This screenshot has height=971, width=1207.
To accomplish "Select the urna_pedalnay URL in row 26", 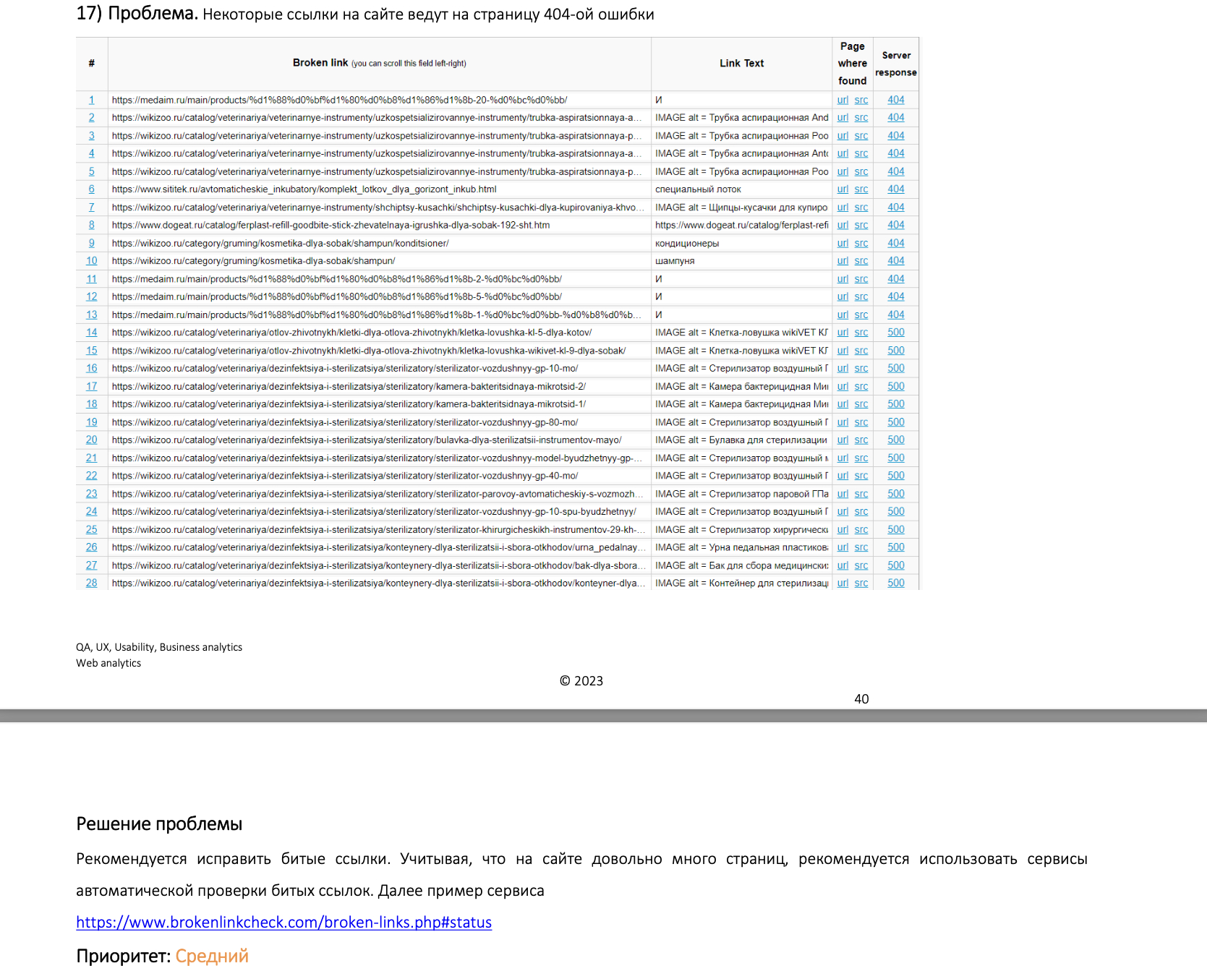I will 378,547.
